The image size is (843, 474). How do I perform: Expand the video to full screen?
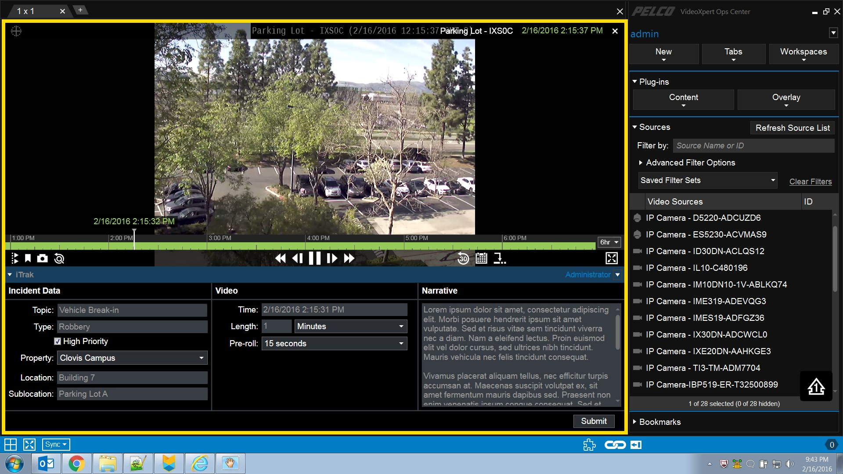612,258
